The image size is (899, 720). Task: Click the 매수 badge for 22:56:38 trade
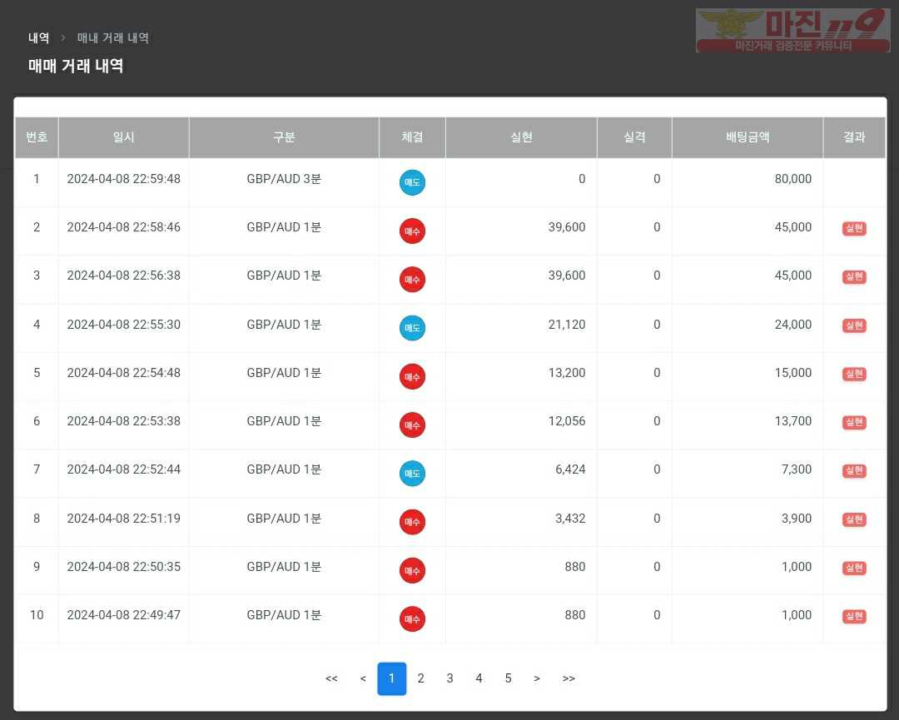pos(412,280)
